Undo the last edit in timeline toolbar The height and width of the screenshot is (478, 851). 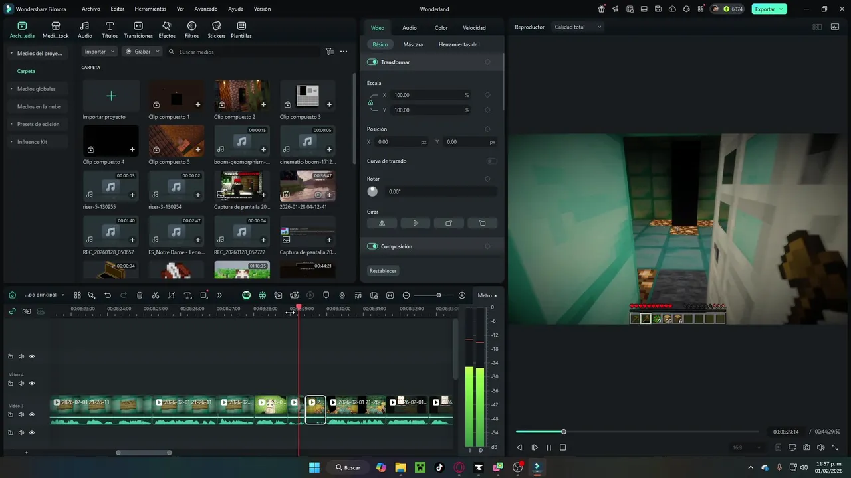[108, 295]
